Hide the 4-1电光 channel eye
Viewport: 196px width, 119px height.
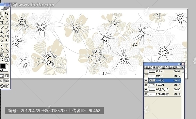click(x=146, y=81)
